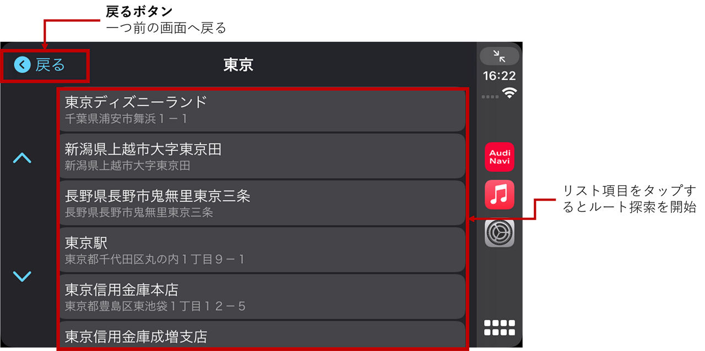The width and height of the screenshot is (705, 351).
Task: Go back with the 戻る button
Action: coord(40,65)
